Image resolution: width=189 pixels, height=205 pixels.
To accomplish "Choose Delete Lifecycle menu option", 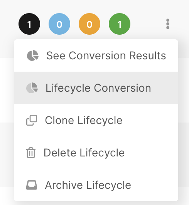I will click(96, 153).
